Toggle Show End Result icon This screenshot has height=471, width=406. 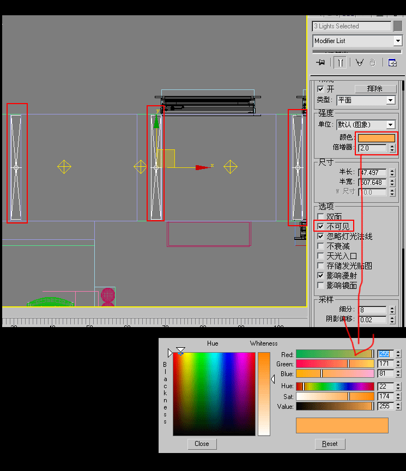click(x=340, y=63)
